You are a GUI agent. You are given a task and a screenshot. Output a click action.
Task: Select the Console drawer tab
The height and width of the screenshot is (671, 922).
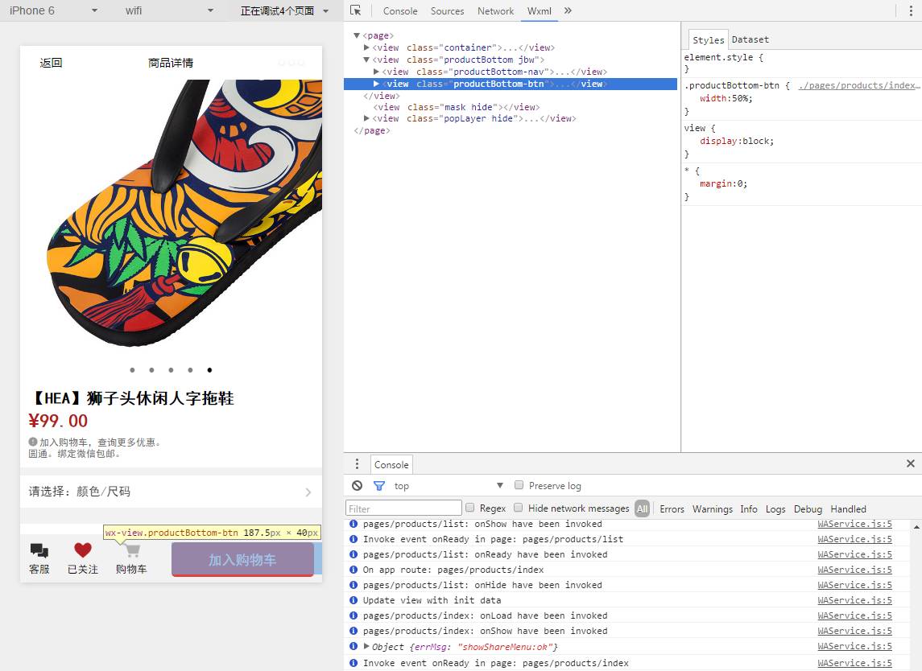(x=391, y=464)
